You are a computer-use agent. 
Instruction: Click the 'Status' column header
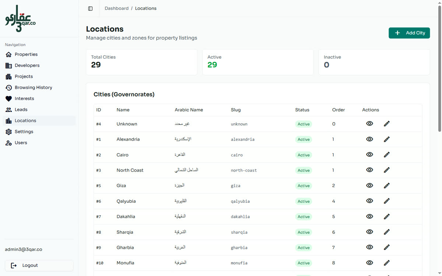[302, 110]
